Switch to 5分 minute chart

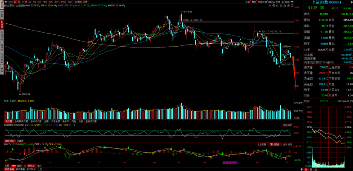click(39, 2)
